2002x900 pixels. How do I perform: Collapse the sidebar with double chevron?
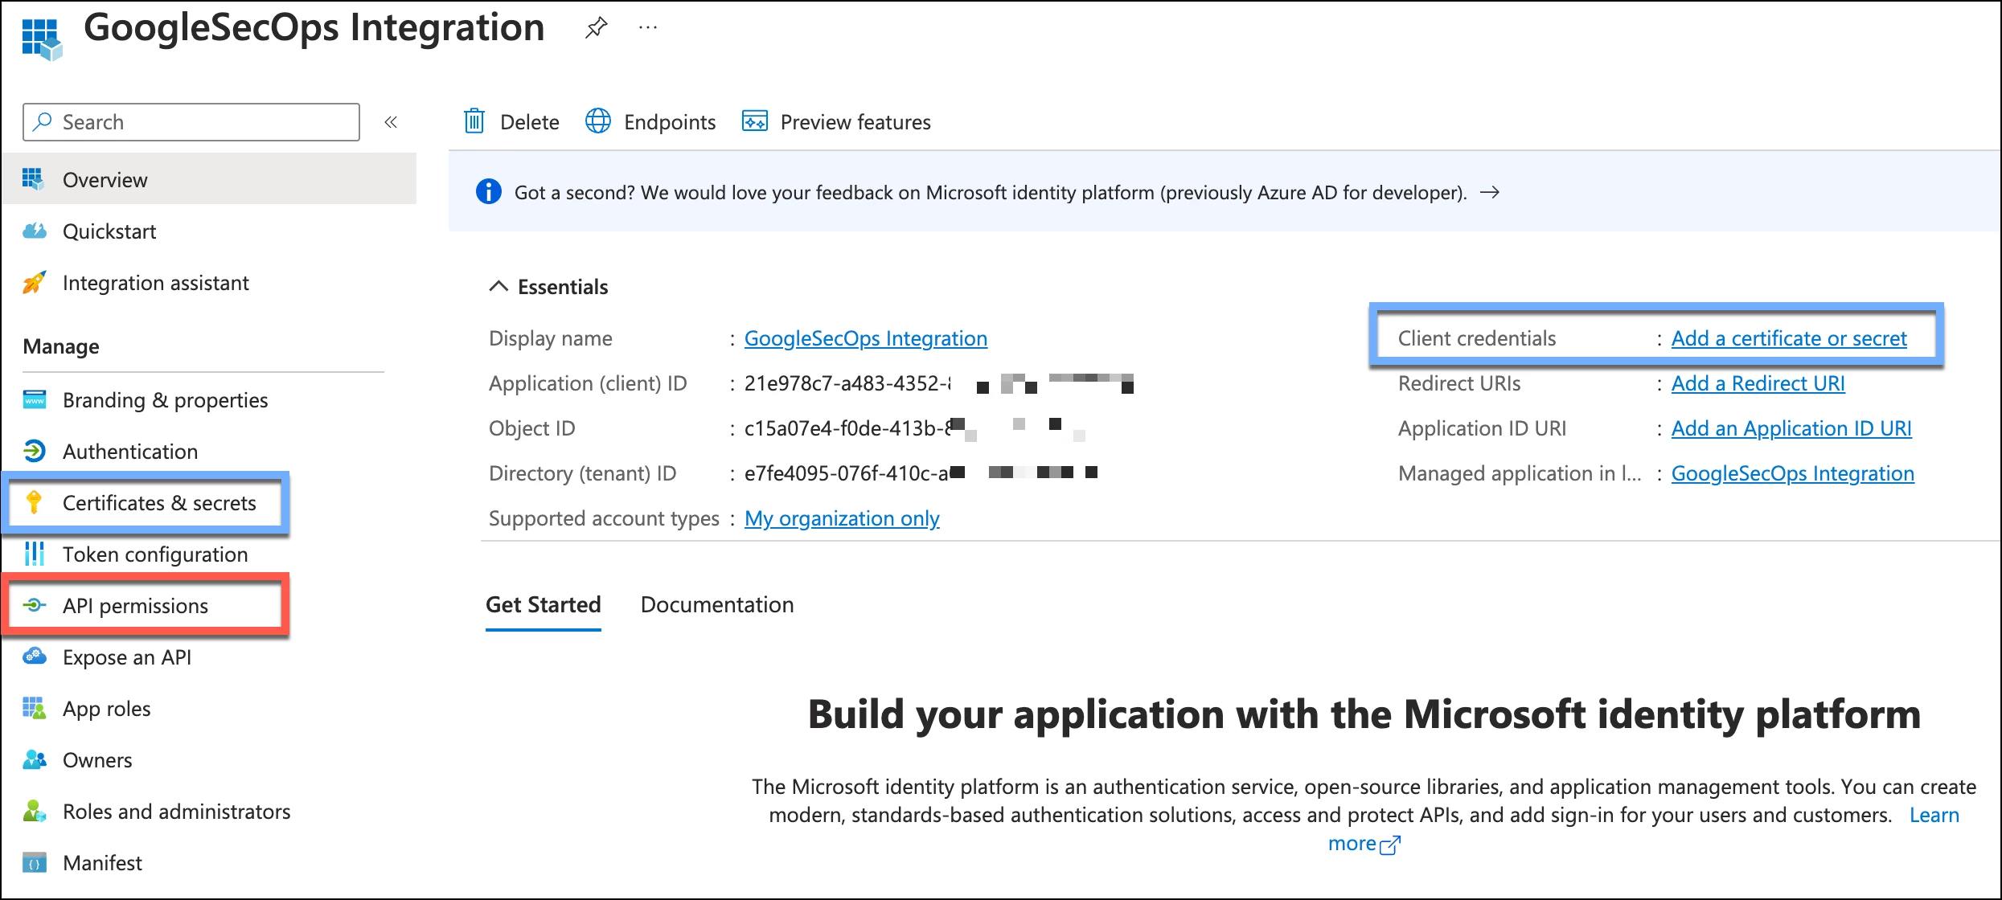coord(391,122)
